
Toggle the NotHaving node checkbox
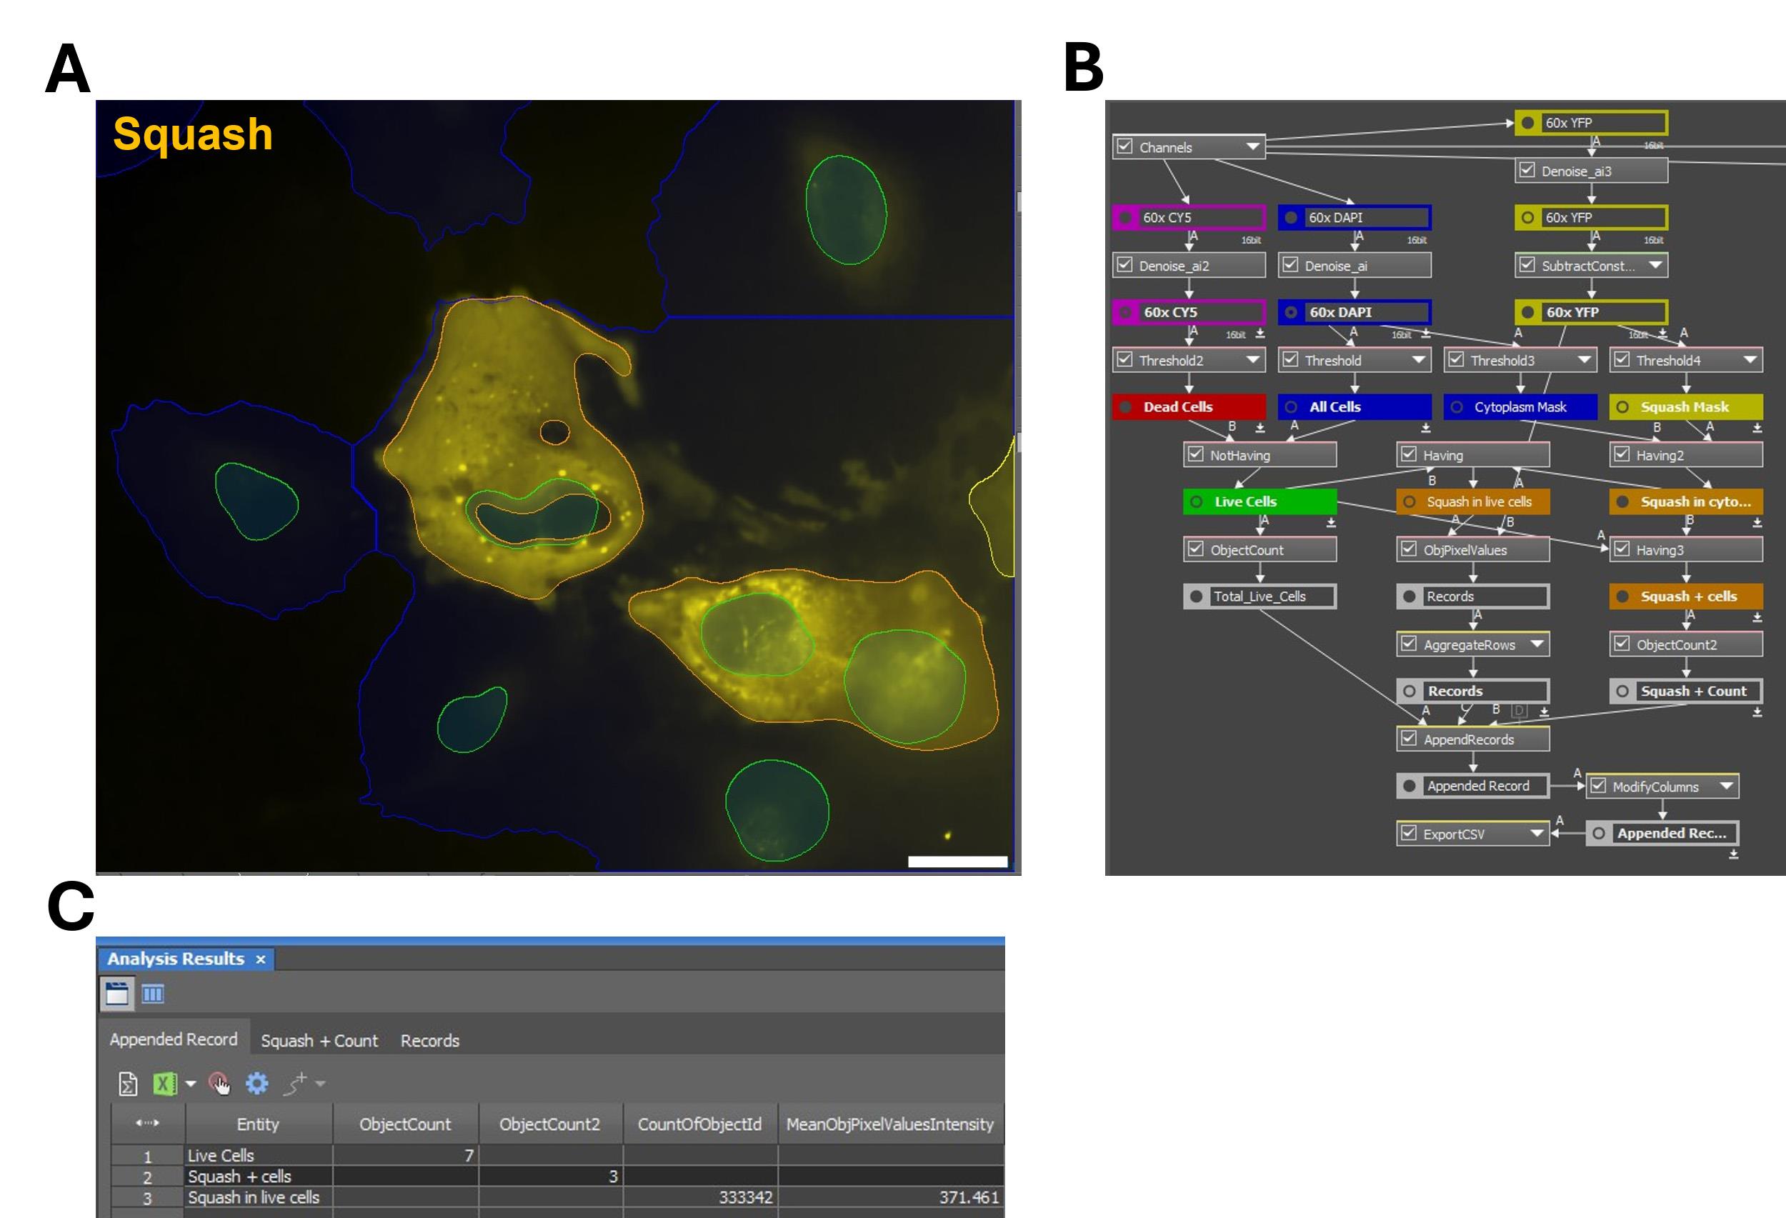pyautogui.click(x=1196, y=455)
